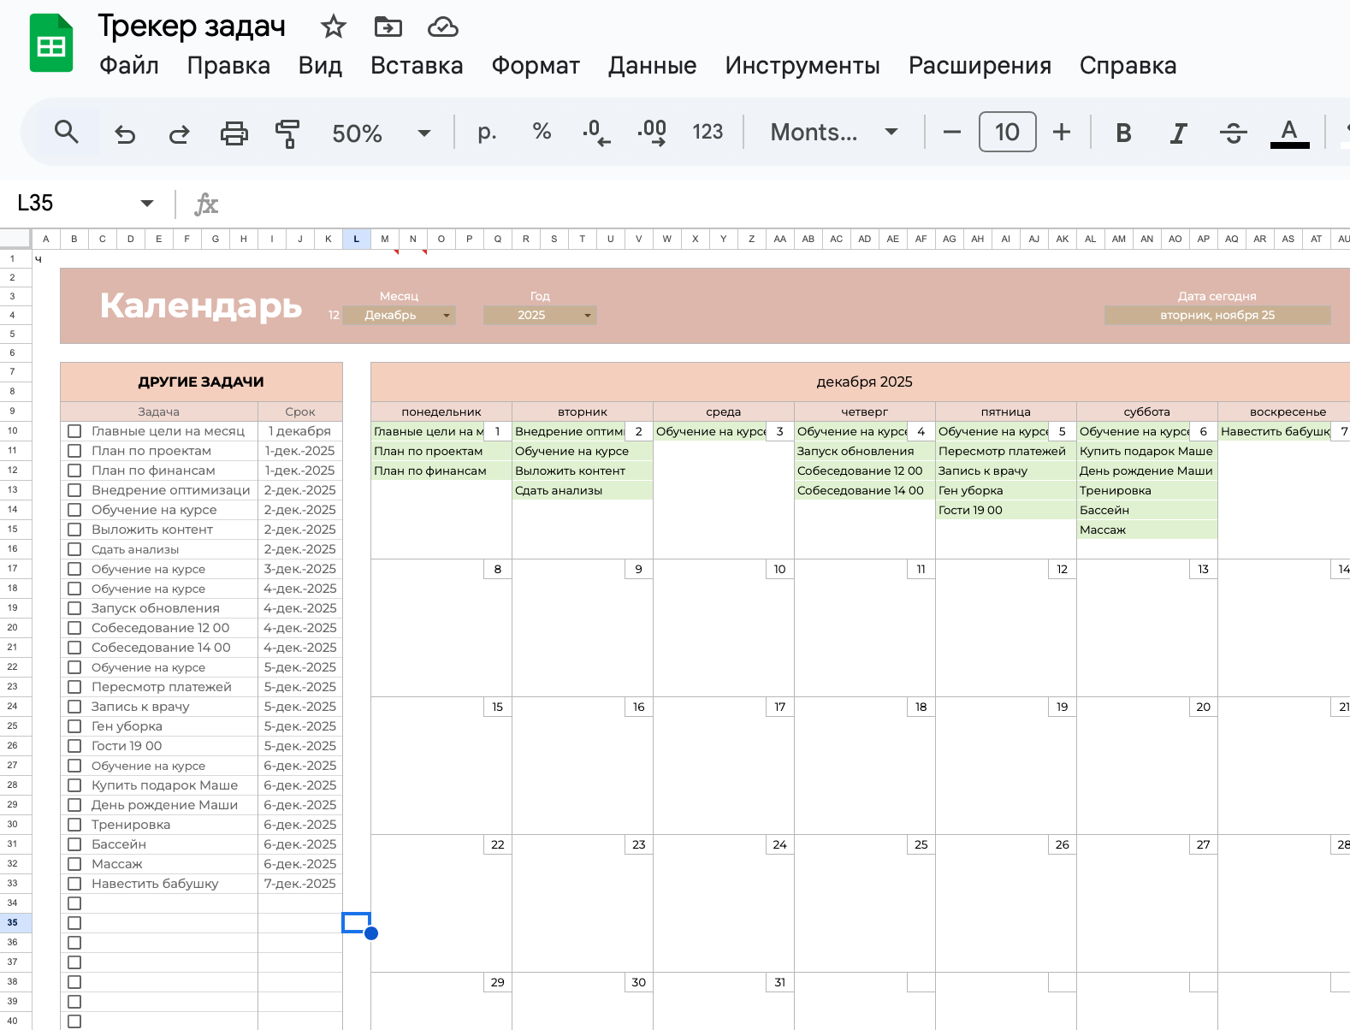Click the font size input field
The width and height of the screenshot is (1350, 1030).
click(1007, 133)
